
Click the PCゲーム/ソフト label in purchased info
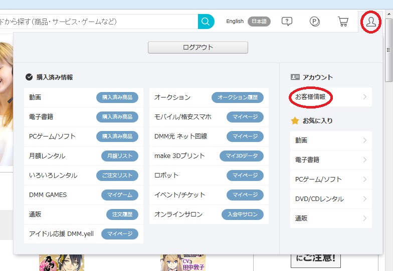click(52, 136)
